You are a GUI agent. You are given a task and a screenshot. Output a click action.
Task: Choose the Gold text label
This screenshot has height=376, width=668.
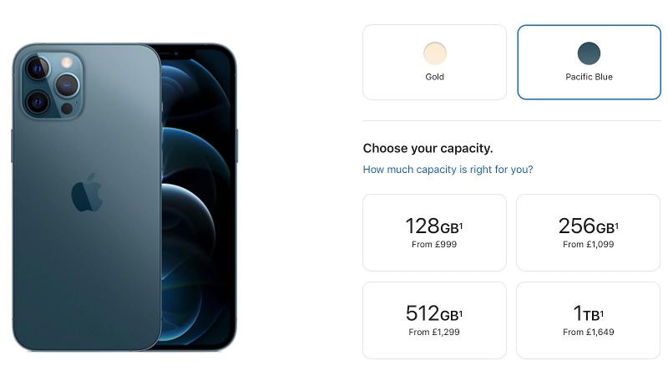coord(434,77)
